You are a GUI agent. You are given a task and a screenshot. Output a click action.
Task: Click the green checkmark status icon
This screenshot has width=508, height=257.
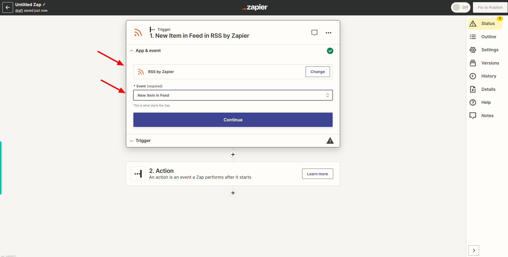(330, 51)
